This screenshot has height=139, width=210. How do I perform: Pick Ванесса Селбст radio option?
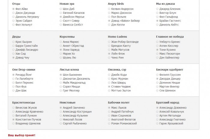61,25
